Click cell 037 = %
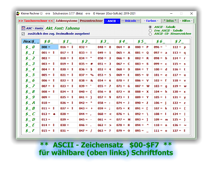The image size is (212, 169). 87,75
